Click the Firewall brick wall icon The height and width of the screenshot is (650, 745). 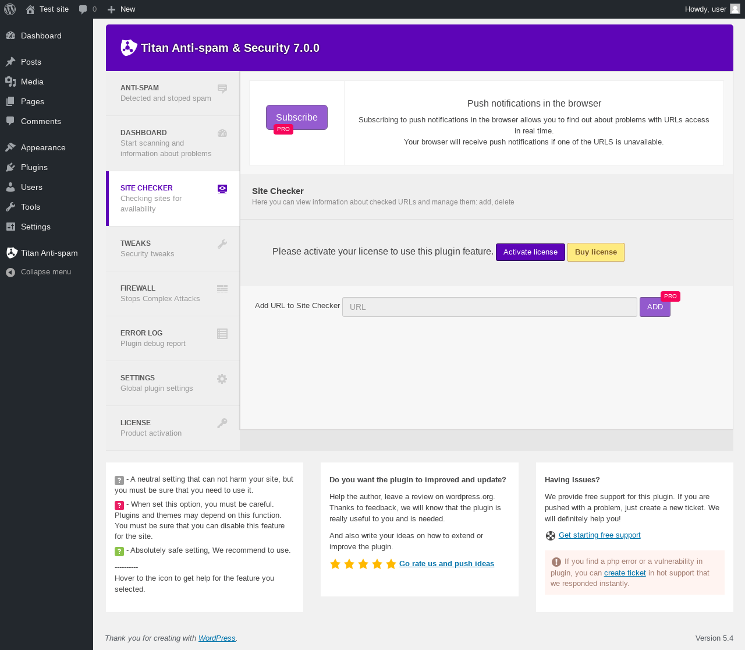click(222, 289)
